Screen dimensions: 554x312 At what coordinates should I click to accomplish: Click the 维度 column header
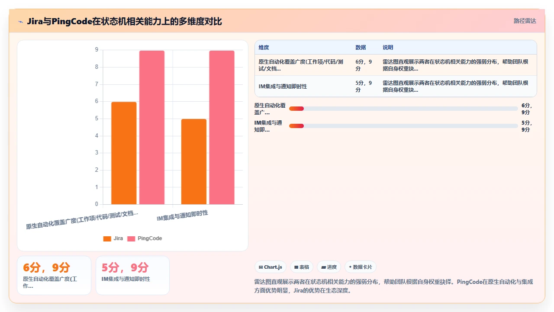click(264, 48)
